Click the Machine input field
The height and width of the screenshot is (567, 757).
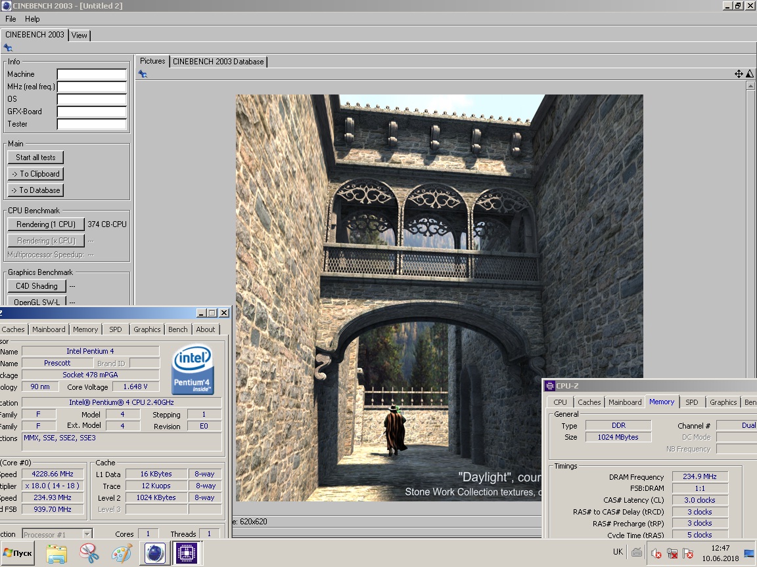92,74
